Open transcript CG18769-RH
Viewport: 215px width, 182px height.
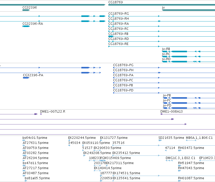pos(118,19)
